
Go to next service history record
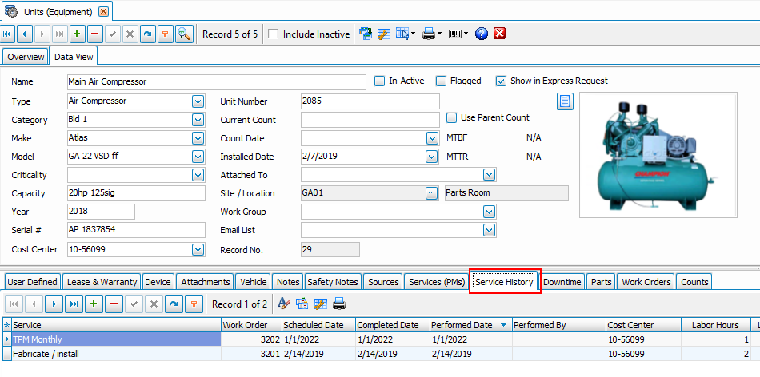coord(54,304)
